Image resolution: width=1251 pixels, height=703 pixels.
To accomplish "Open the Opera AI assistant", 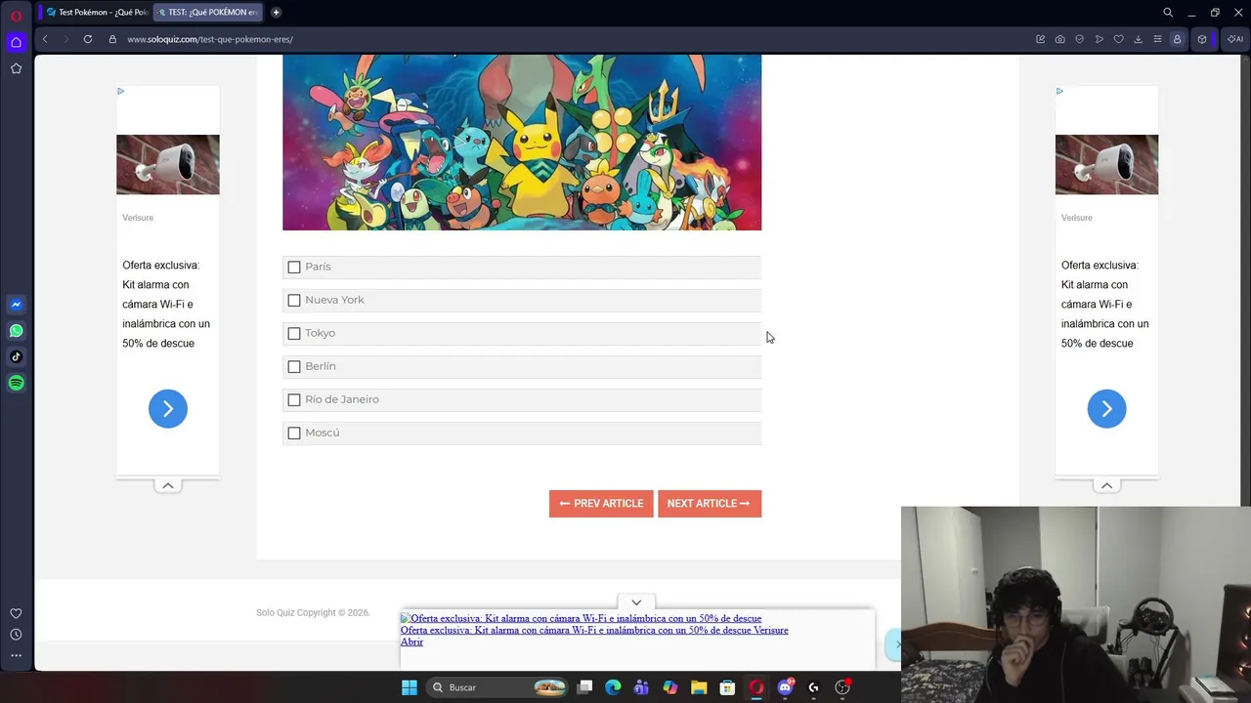I will 1235,39.
